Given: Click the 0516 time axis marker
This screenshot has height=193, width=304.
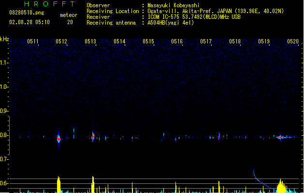Looking at the screenshot, I should 177,41.
